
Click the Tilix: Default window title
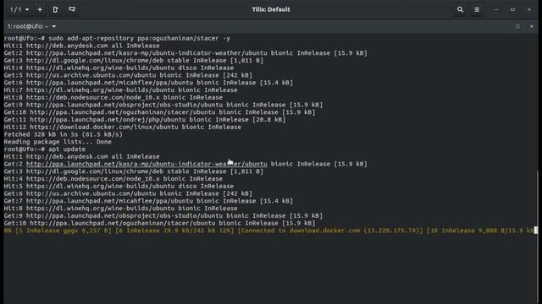tap(271, 9)
